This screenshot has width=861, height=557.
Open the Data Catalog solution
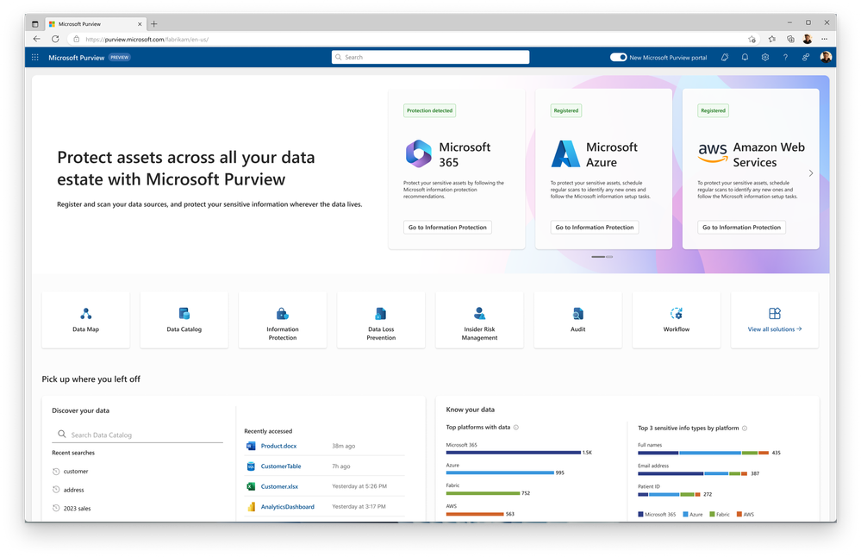click(184, 320)
